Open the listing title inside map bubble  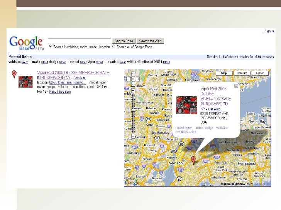pos(216,99)
